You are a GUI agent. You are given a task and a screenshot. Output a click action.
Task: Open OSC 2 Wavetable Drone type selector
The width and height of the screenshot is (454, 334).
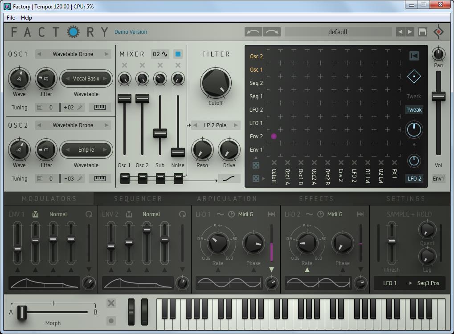73,125
